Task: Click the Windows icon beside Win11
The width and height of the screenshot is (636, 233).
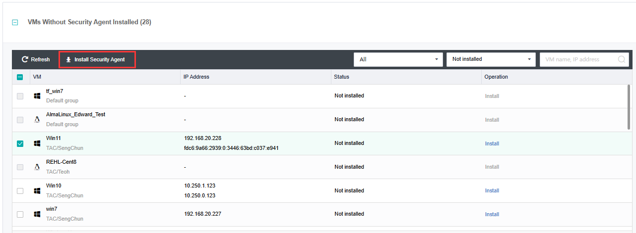Action: click(37, 143)
